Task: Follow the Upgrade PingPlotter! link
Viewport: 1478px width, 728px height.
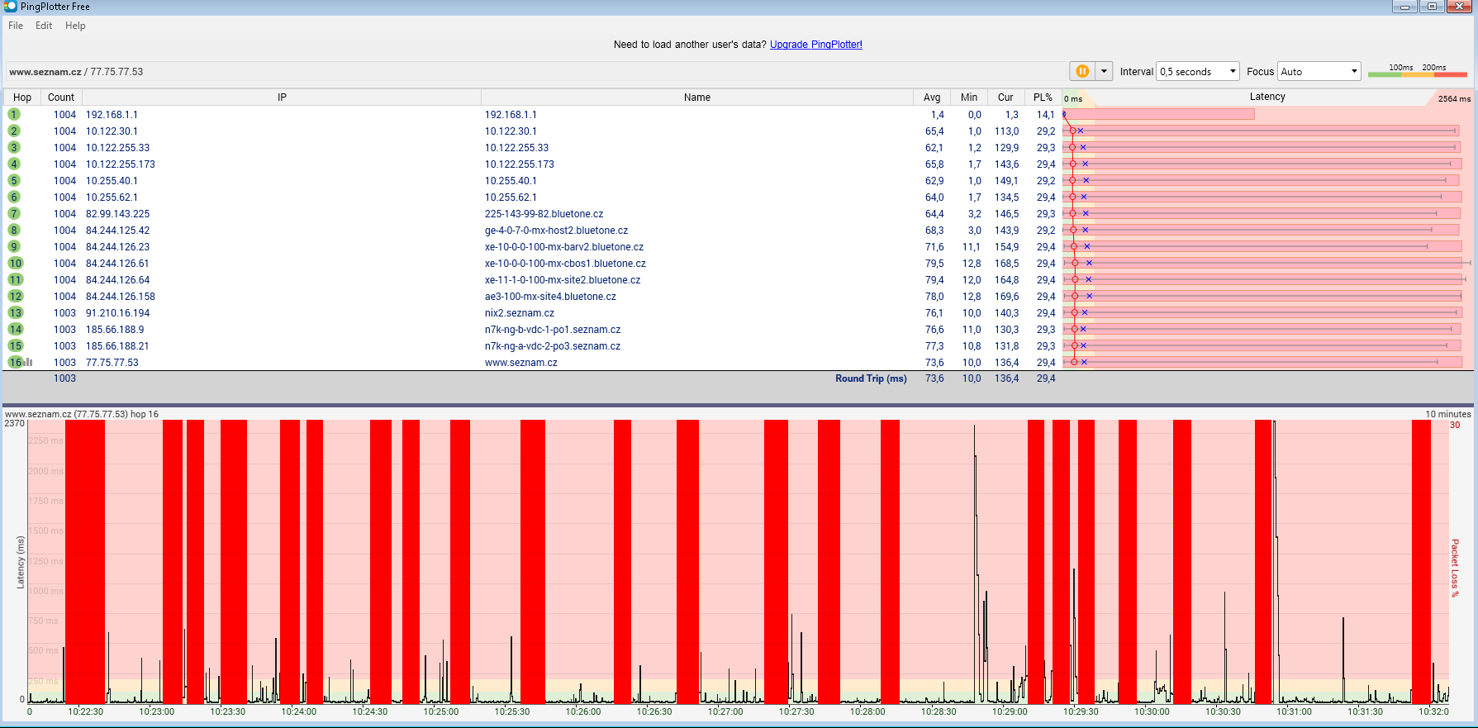Action: tap(815, 45)
